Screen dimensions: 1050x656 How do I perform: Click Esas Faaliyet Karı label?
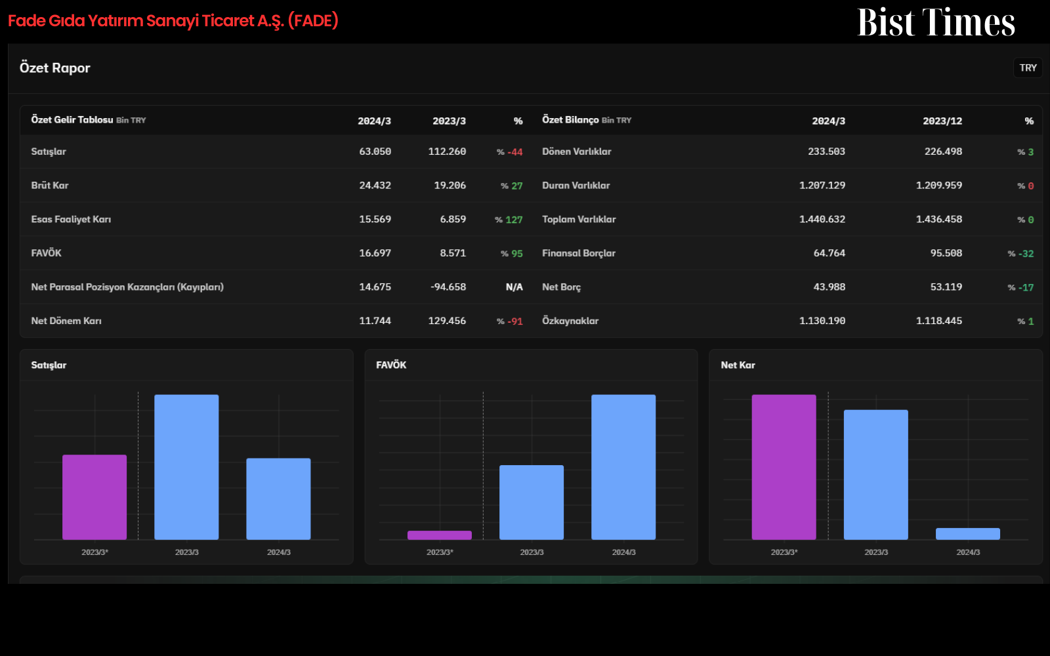[x=71, y=220]
